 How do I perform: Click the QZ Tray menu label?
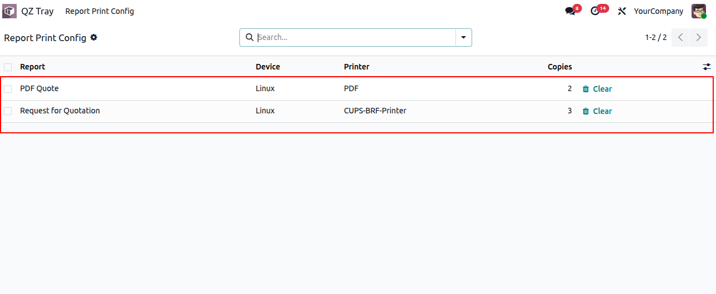(37, 11)
